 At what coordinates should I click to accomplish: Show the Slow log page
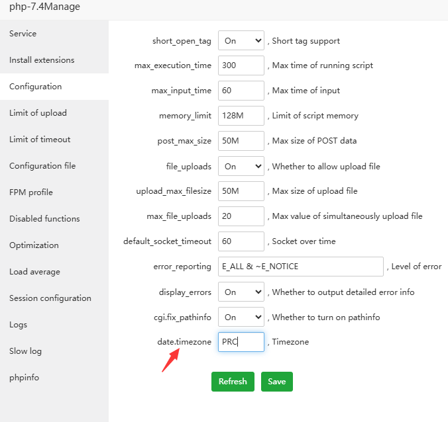[25, 351]
